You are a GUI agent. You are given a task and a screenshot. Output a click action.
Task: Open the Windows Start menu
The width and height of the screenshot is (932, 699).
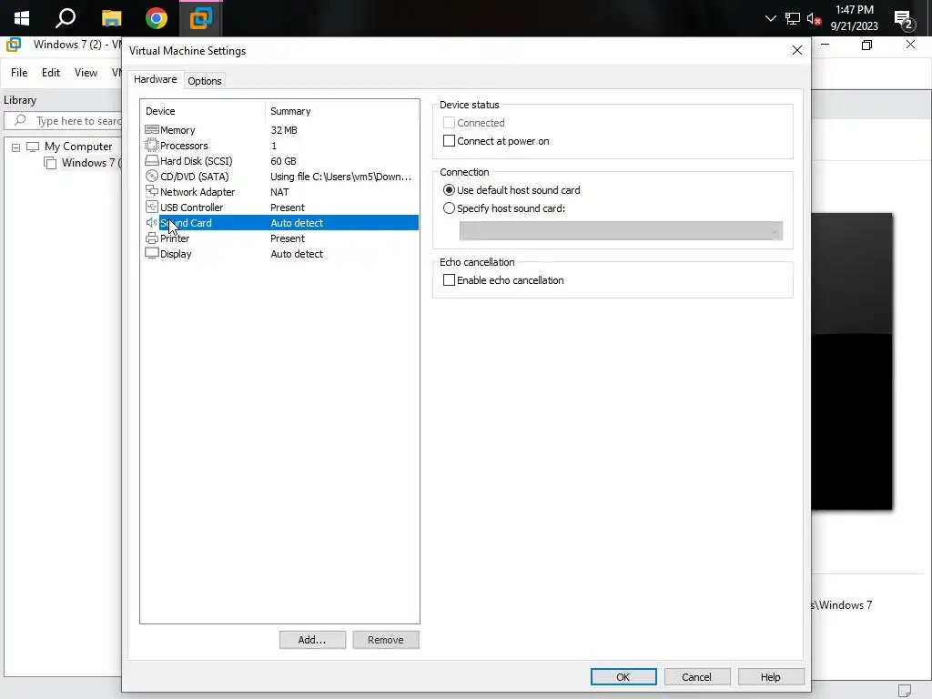tap(22, 18)
